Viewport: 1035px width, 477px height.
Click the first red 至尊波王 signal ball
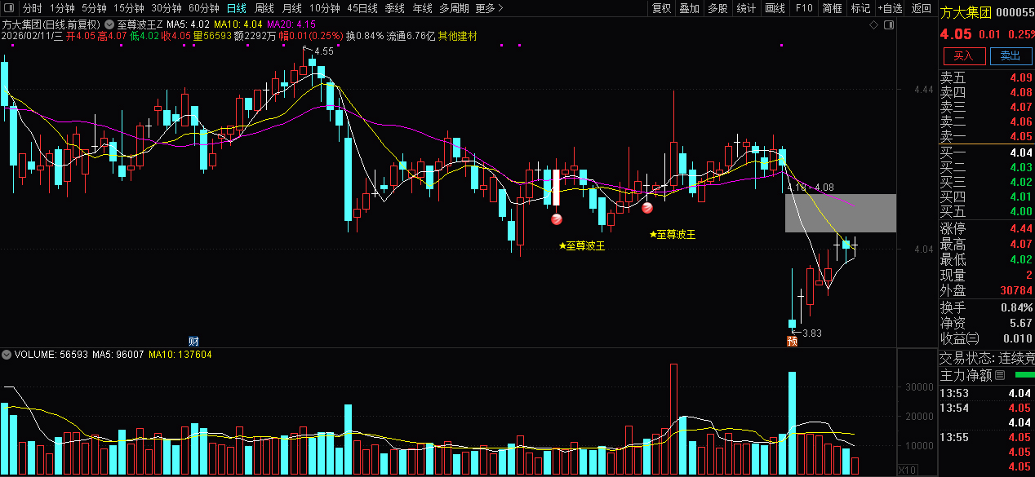(x=557, y=219)
